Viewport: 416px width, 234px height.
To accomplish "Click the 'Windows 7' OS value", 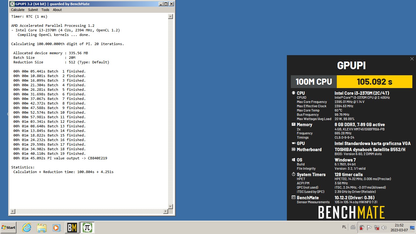I will 345,160.
